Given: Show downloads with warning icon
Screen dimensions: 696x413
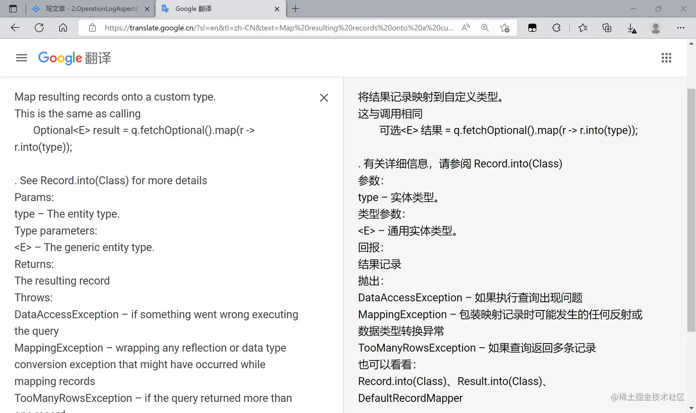Looking at the screenshot, I should (x=632, y=28).
